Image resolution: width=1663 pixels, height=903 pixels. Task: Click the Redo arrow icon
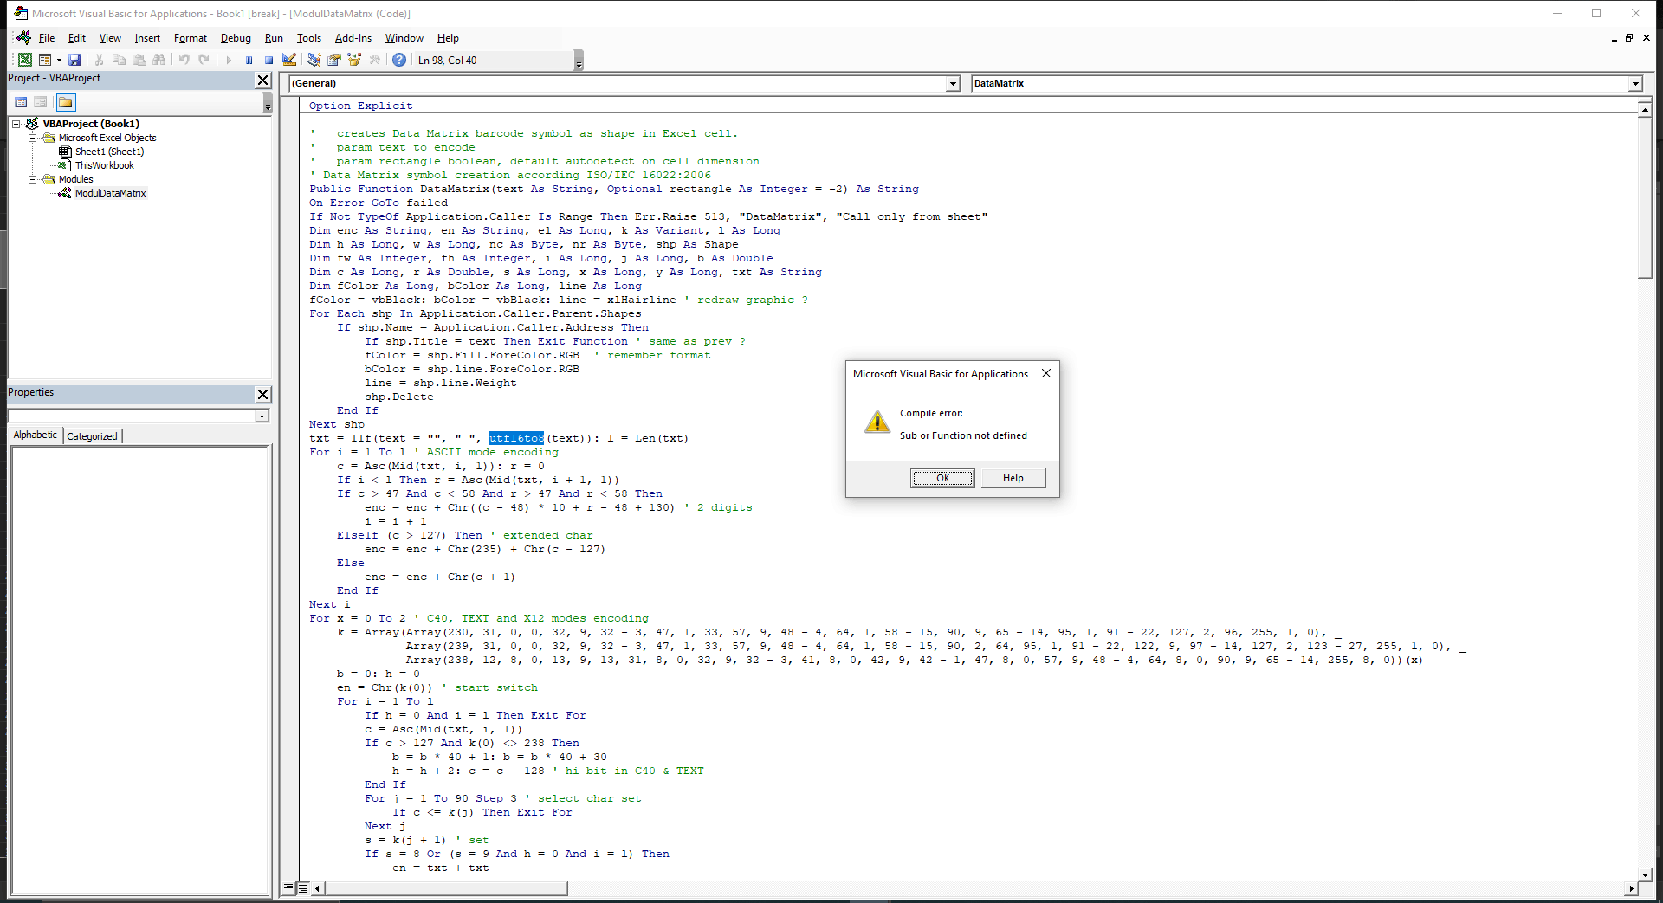(204, 60)
